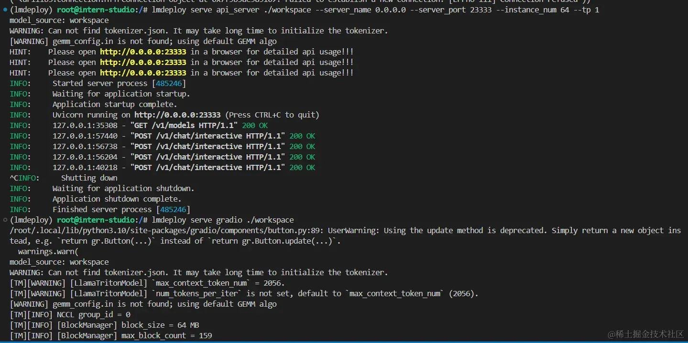
Task: Click 485246 in Finished server process line
Action: (x=173, y=209)
